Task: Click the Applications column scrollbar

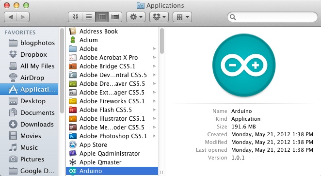Action: point(162,41)
